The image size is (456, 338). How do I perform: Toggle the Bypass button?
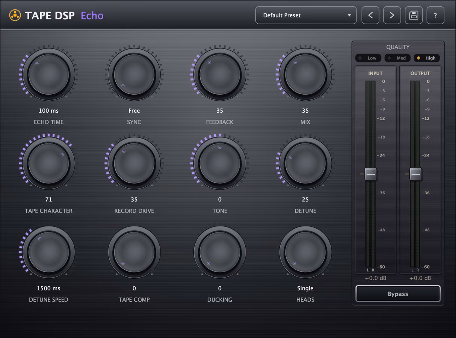tap(398, 294)
